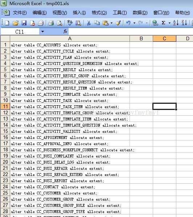
Task: Select column D header
Action: point(185,38)
